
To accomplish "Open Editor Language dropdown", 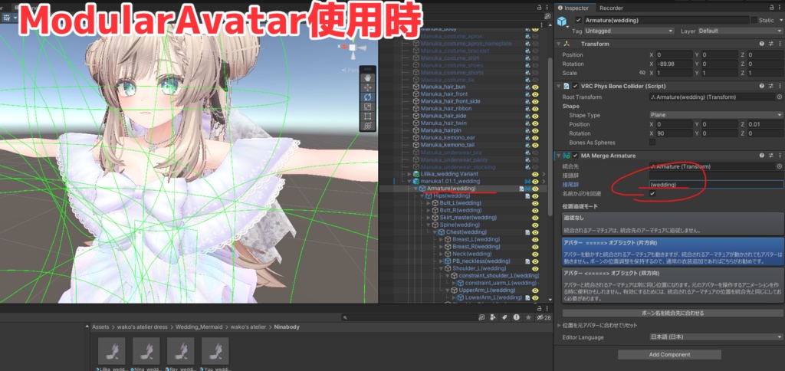I will [x=716, y=337].
